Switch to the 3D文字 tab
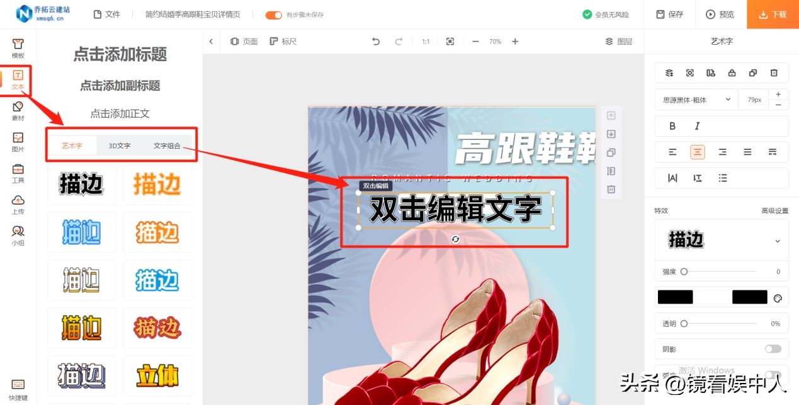 [119, 145]
